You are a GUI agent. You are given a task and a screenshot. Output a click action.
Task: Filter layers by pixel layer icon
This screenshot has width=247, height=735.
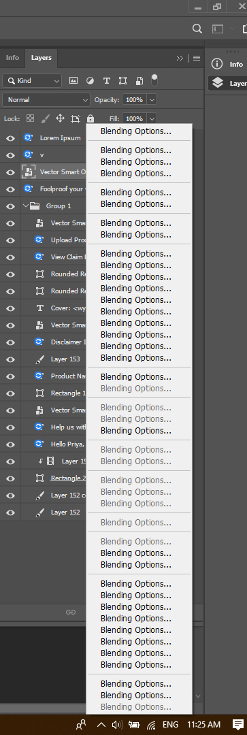click(73, 80)
